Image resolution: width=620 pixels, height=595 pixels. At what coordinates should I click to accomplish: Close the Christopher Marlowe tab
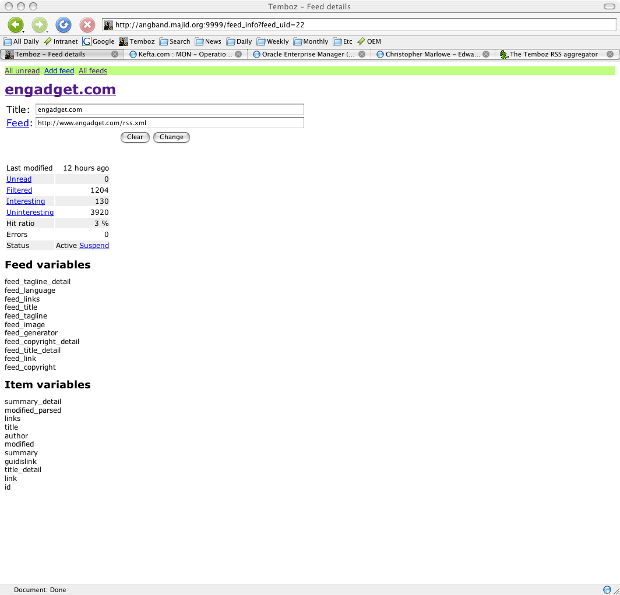click(485, 54)
